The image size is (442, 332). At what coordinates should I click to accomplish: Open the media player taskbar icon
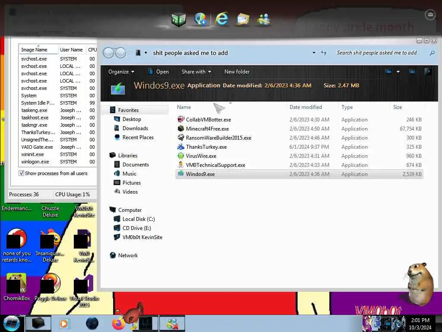pos(64,323)
